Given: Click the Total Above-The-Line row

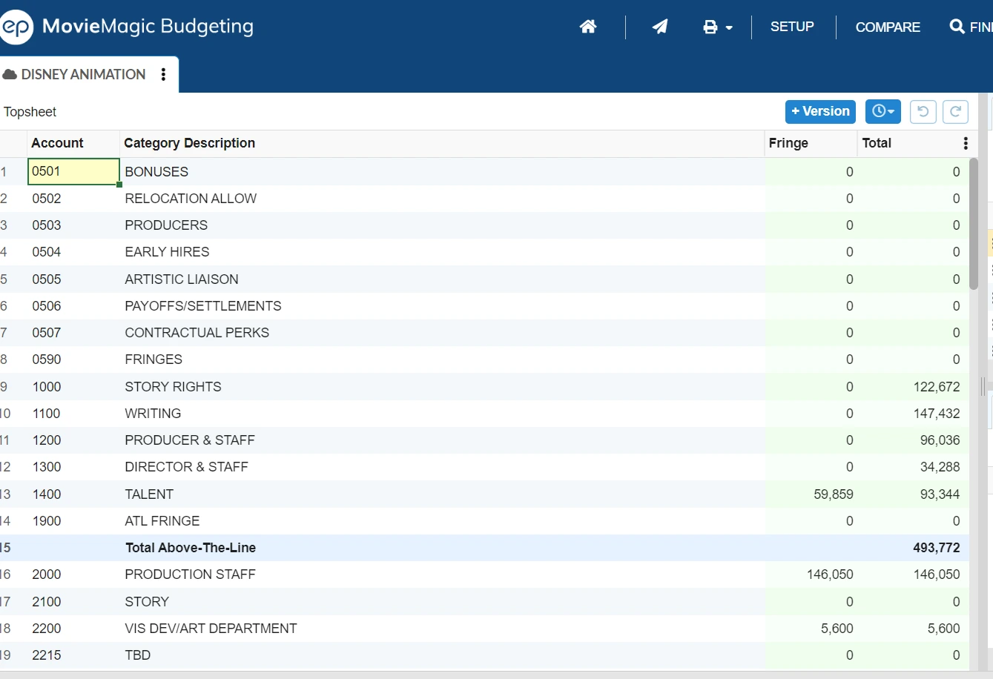Looking at the screenshot, I should pos(484,548).
